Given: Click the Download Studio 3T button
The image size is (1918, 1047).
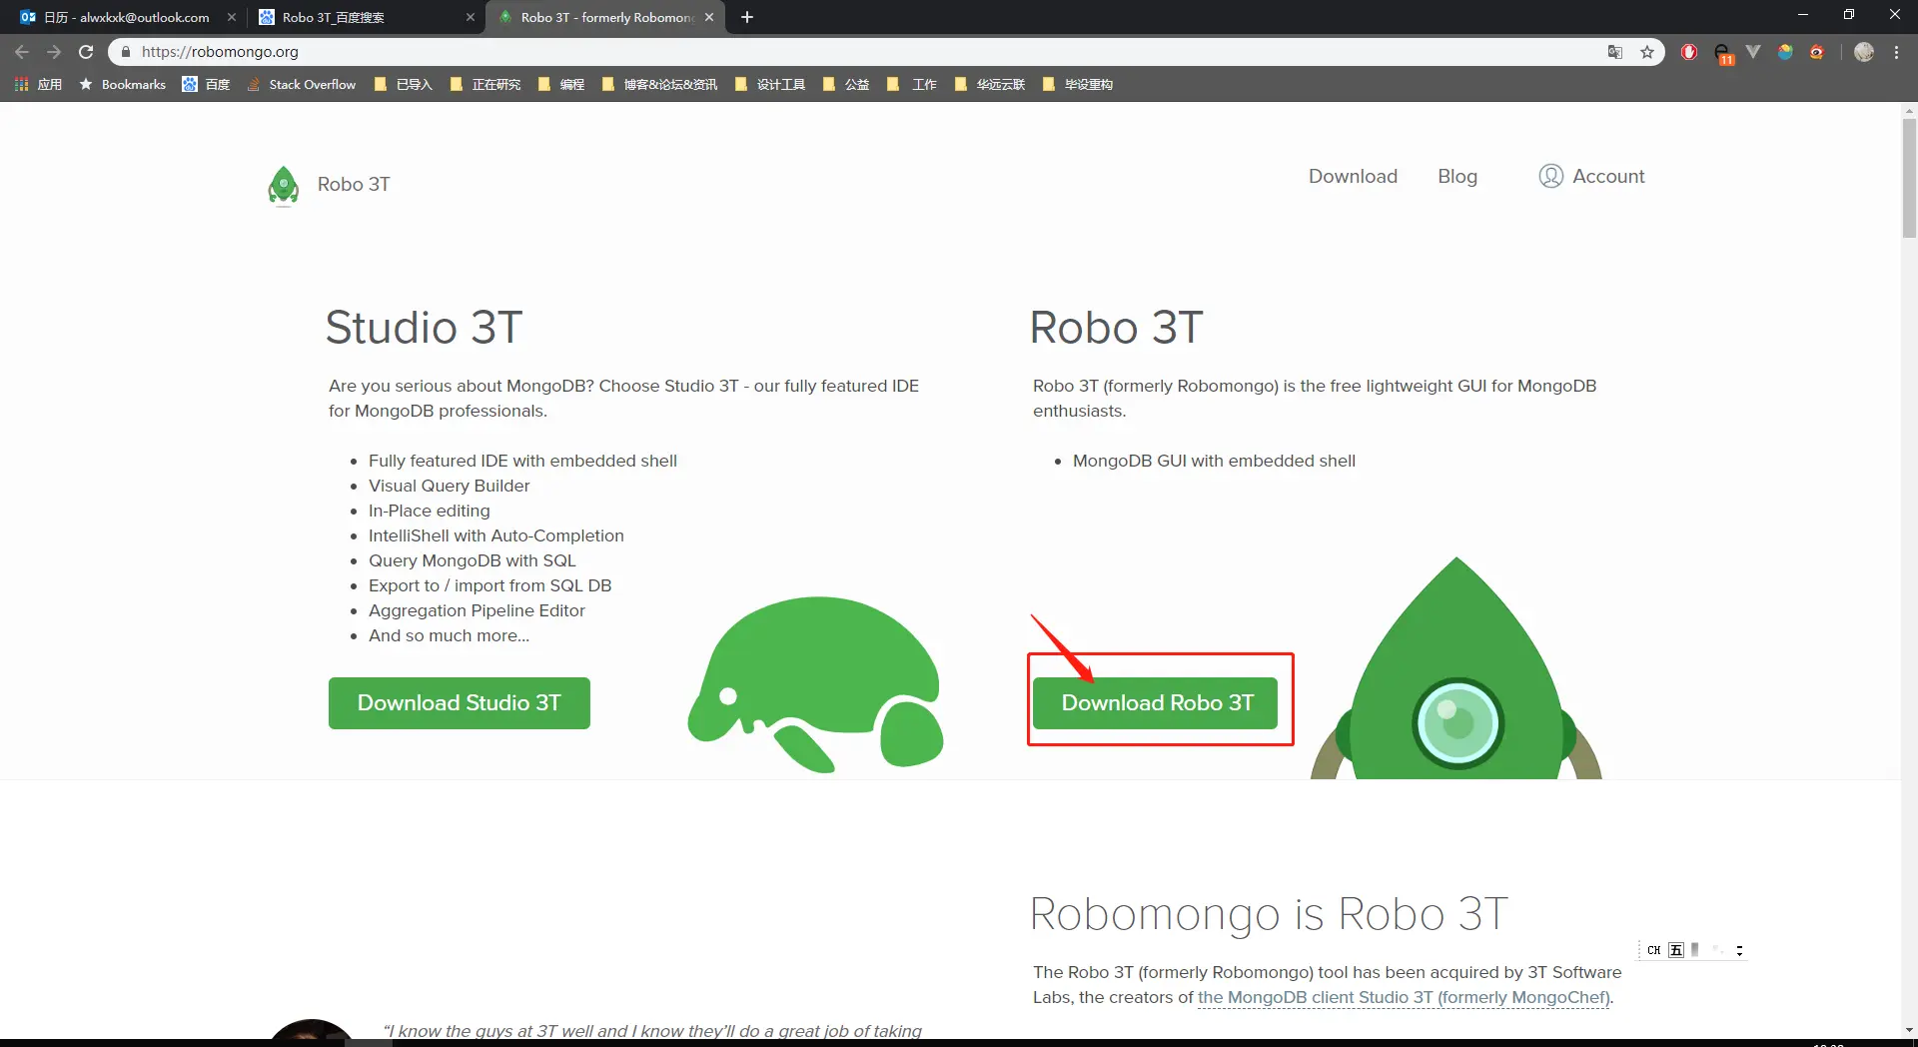Looking at the screenshot, I should [460, 703].
